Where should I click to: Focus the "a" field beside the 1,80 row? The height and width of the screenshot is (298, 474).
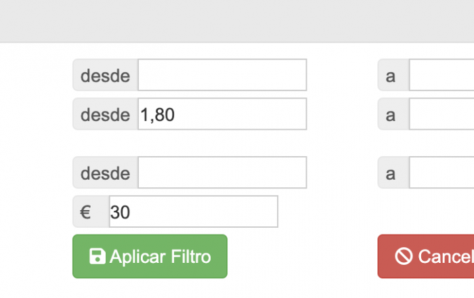pos(441,114)
